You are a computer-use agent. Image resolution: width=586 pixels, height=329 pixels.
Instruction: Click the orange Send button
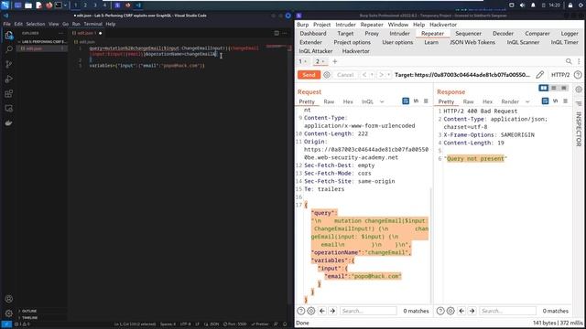tap(309, 75)
